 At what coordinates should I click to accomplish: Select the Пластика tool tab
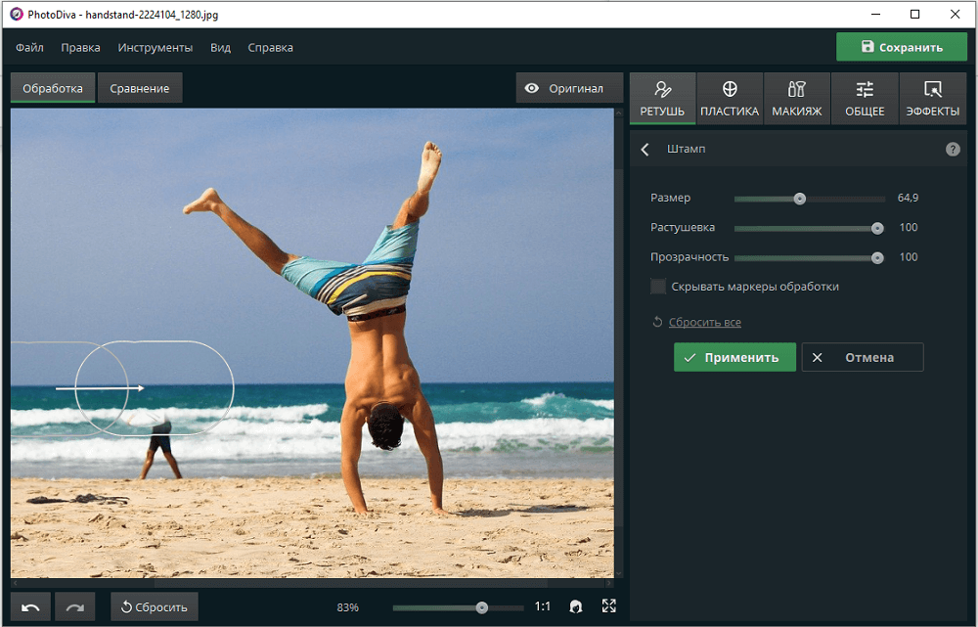[730, 99]
